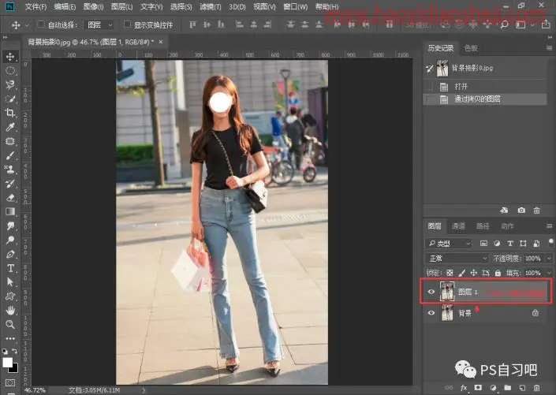Click the white foreground color swatch
Screen dimensions: 556x395
point(7,363)
